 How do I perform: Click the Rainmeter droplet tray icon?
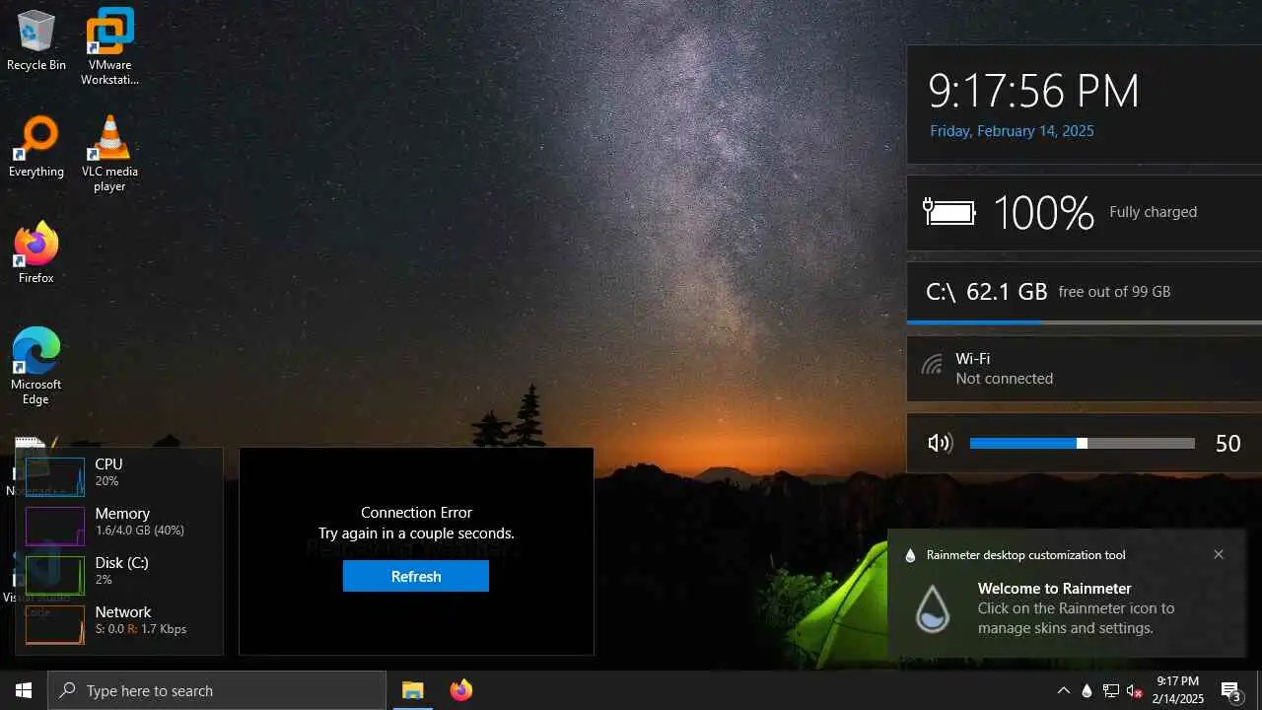[1087, 691]
